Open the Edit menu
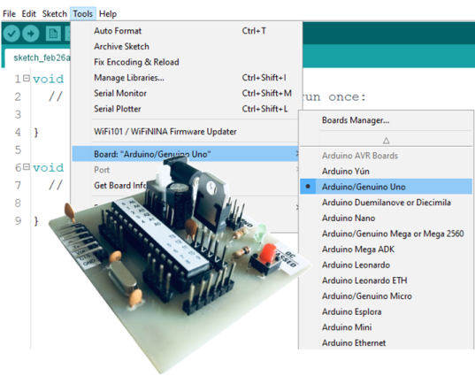Image resolution: width=475 pixels, height=376 pixels. pos(29,14)
